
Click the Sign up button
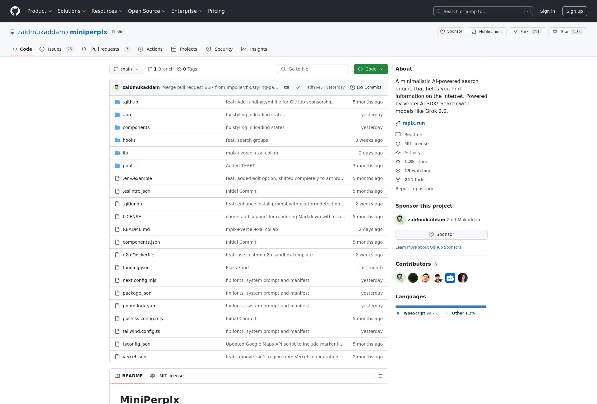pyautogui.click(x=574, y=11)
